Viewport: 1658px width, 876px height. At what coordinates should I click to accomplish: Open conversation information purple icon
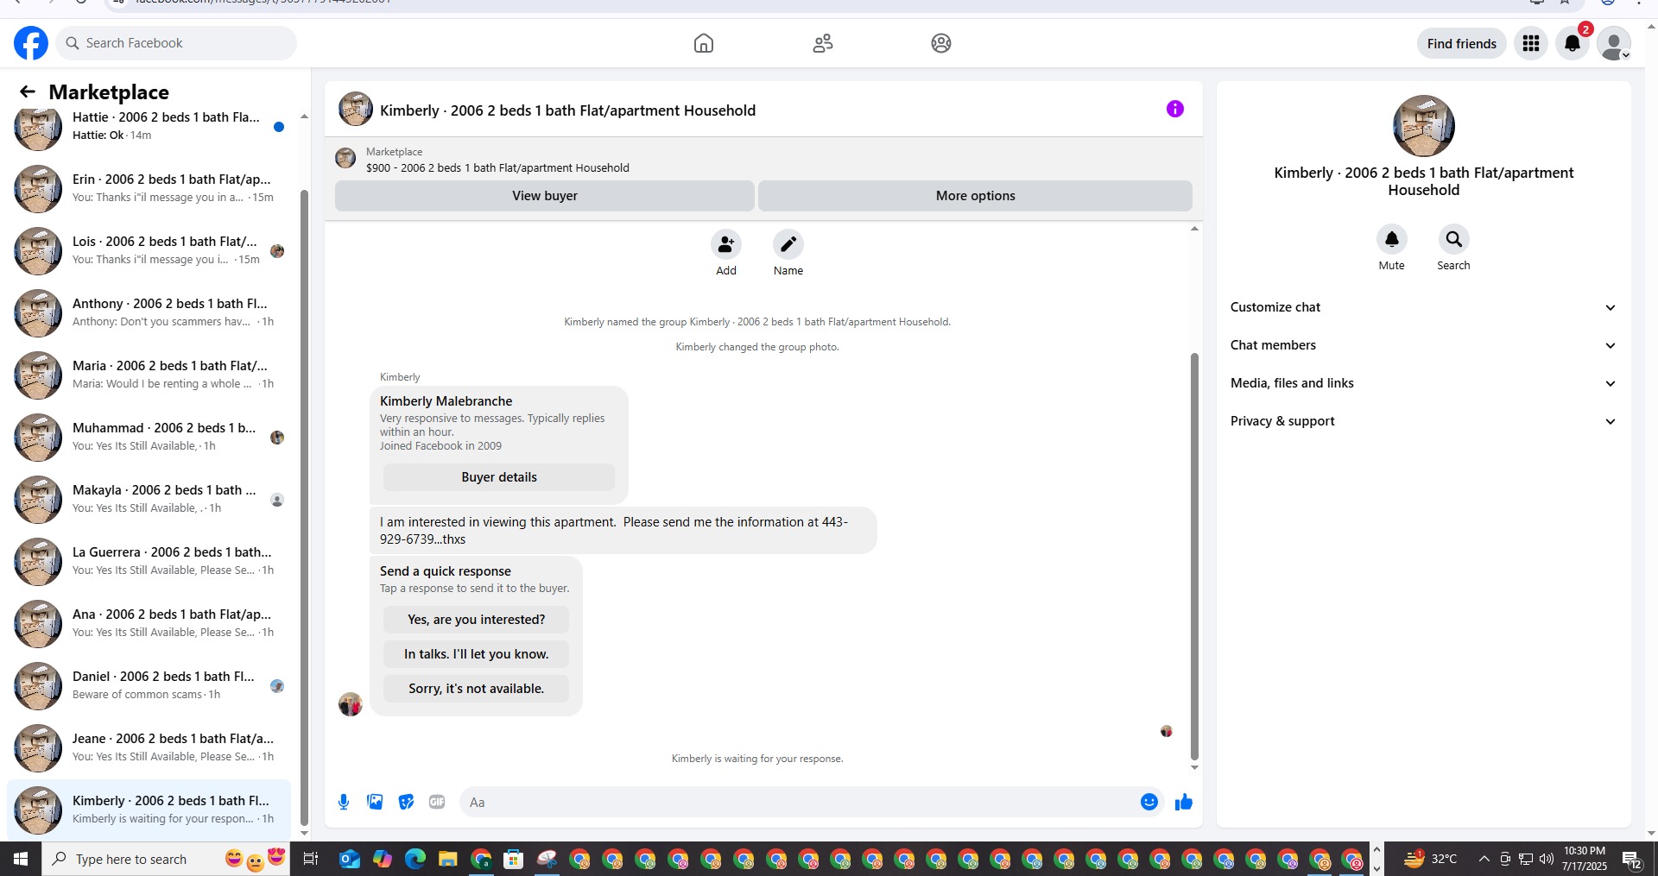(x=1175, y=109)
